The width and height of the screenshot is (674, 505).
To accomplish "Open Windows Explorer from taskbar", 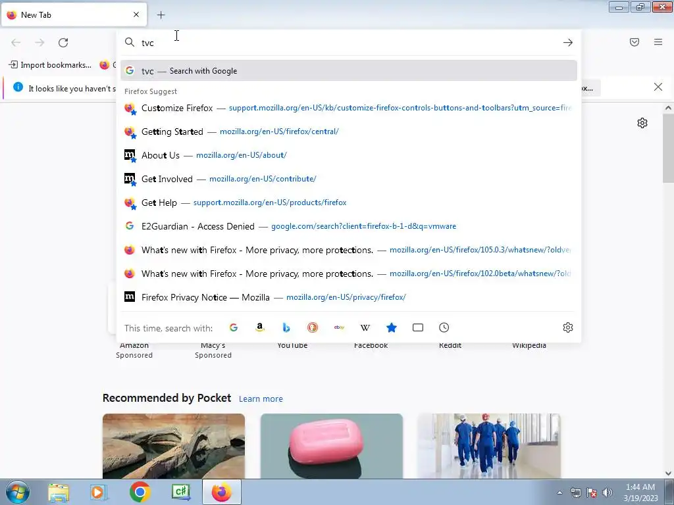I will point(59,492).
